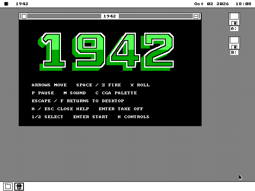Click the ENTER START text
Viewport: 255px width, 191px height.
90,117
